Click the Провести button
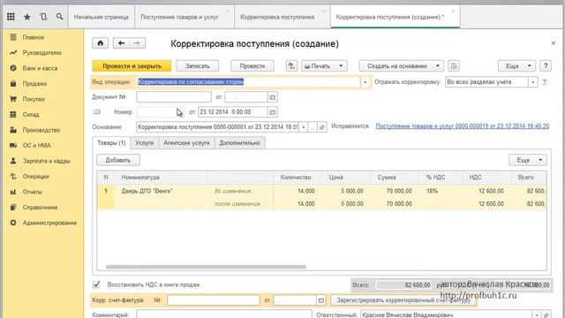 252,66
